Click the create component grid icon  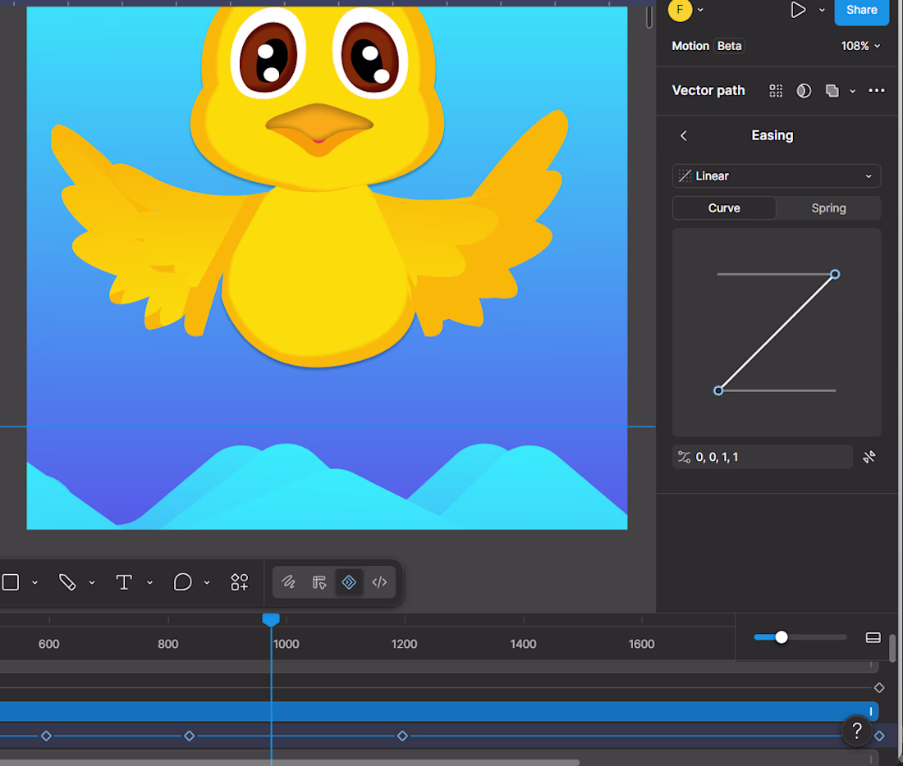coord(776,90)
